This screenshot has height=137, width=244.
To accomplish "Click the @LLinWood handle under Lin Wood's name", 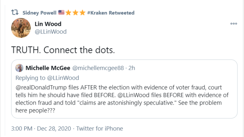I will pos(51,32).
